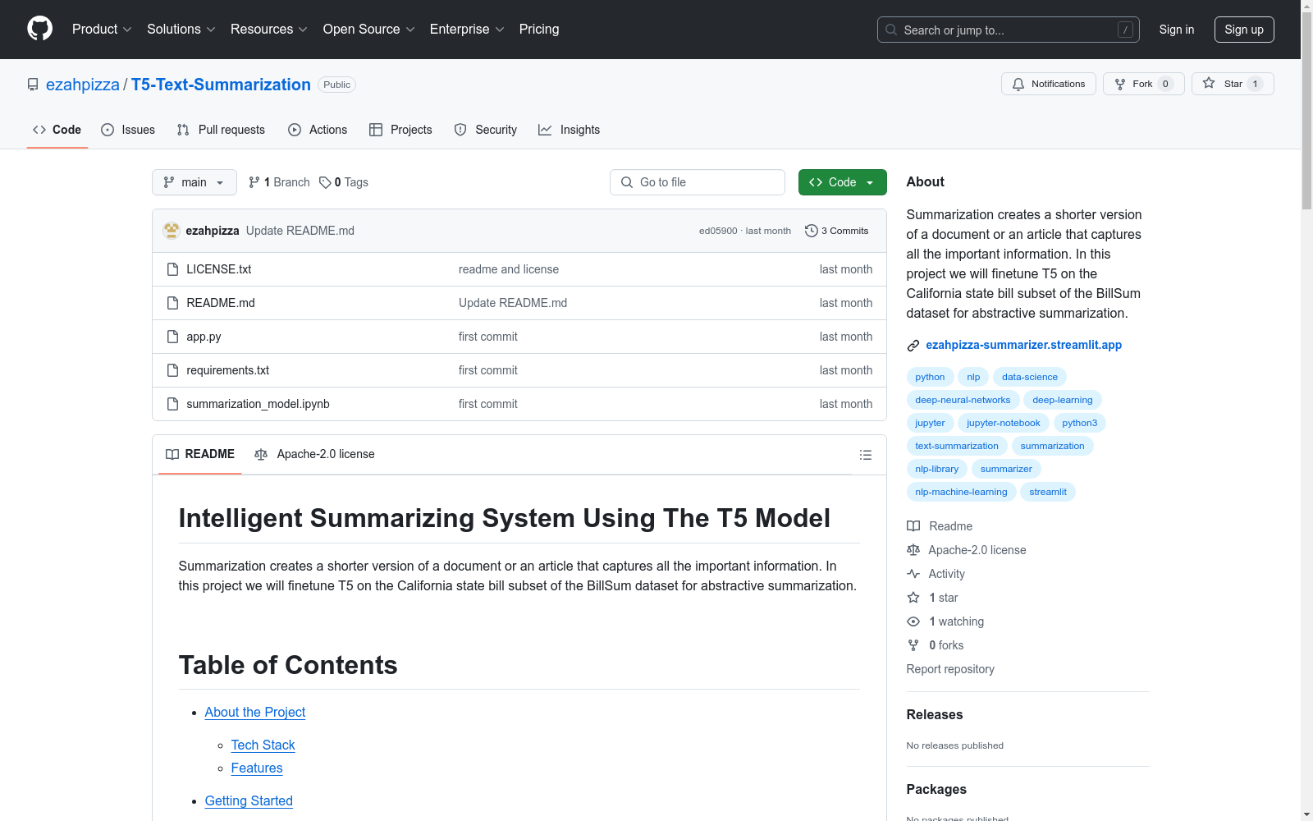
Task: Open the Projects tab
Action: pyautogui.click(x=400, y=130)
